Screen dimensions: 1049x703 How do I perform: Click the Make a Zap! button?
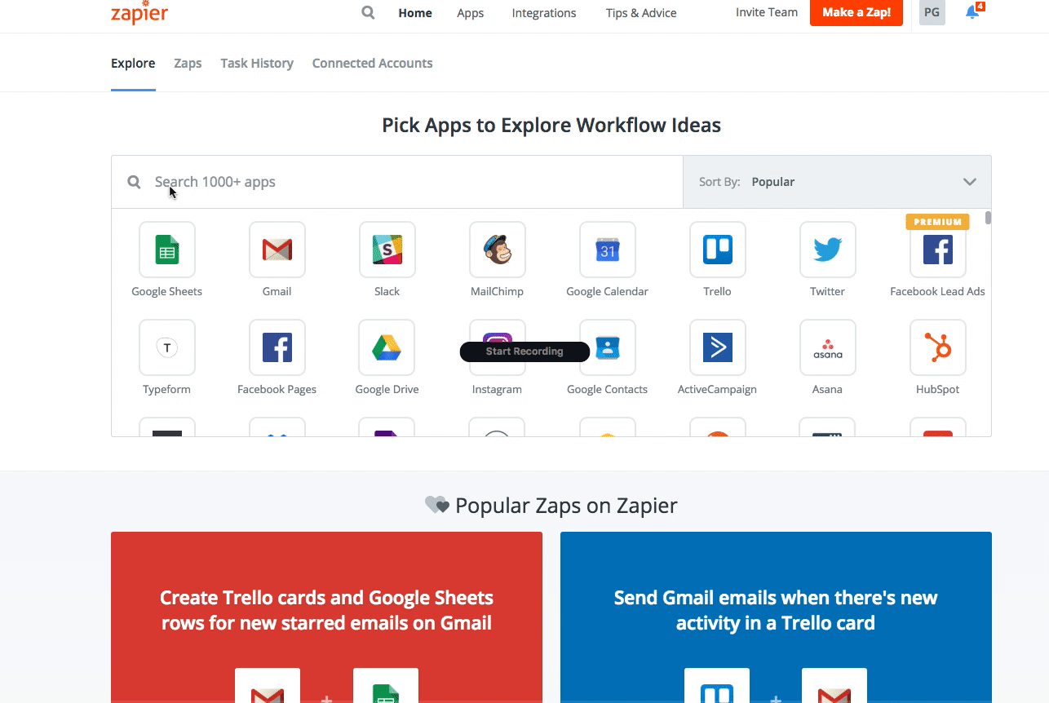pyautogui.click(x=856, y=12)
